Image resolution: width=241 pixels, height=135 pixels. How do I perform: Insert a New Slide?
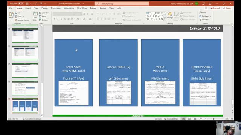(x=35, y=16)
